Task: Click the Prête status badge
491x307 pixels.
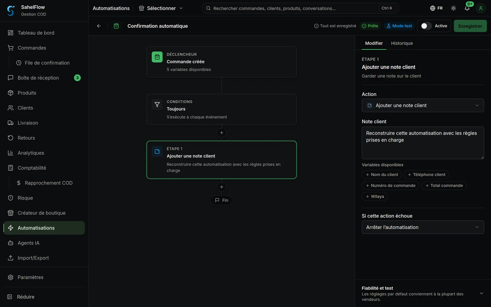Action: click(x=370, y=26)
